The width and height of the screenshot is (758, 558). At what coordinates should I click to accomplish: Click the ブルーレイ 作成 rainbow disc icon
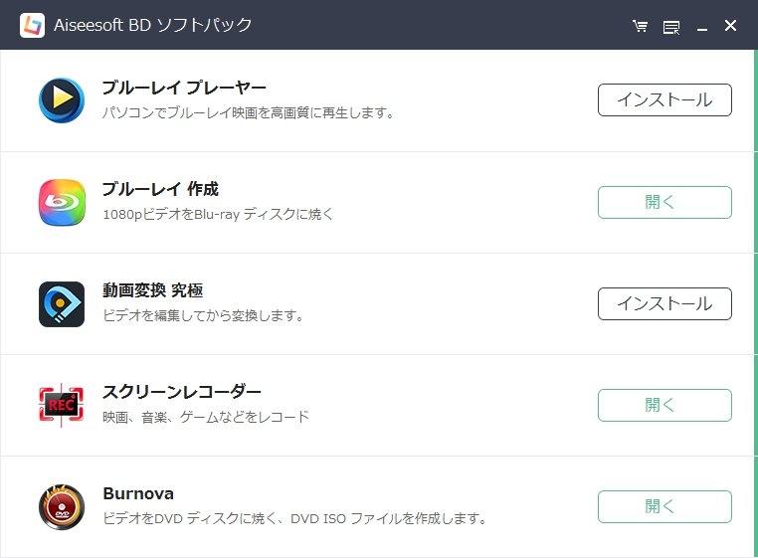coord(62,202)
